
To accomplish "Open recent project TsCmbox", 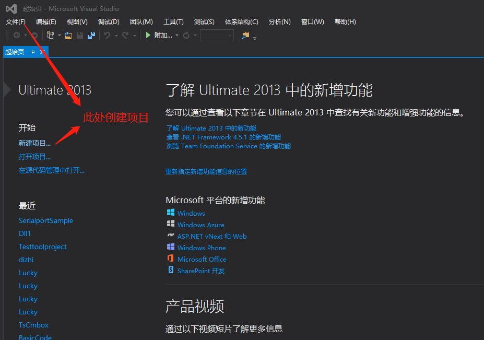I will (33, 325).
